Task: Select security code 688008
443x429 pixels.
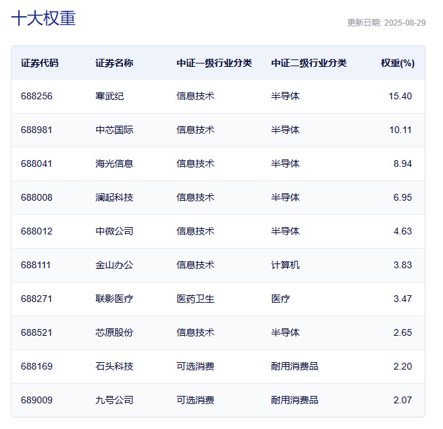Action: (36, 197)
